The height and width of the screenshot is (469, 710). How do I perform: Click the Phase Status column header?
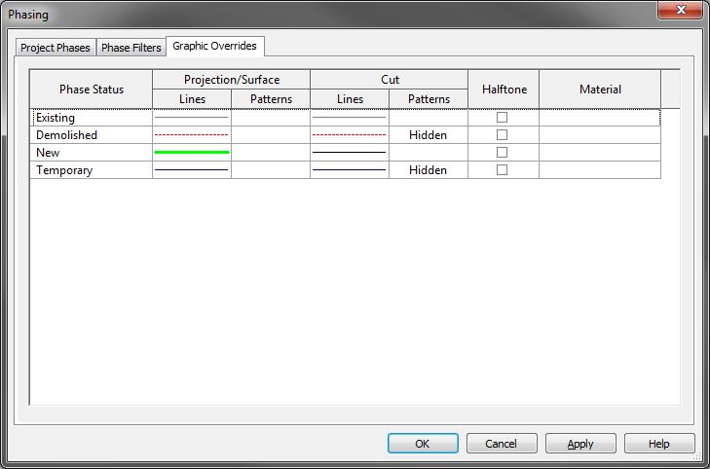[92, 90]
